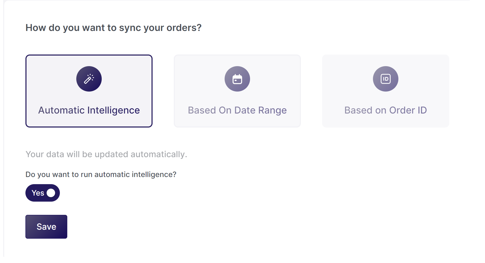Toggle off the Yes automatic intelligence switch
The image size is (485, 263).
point(43,193)
